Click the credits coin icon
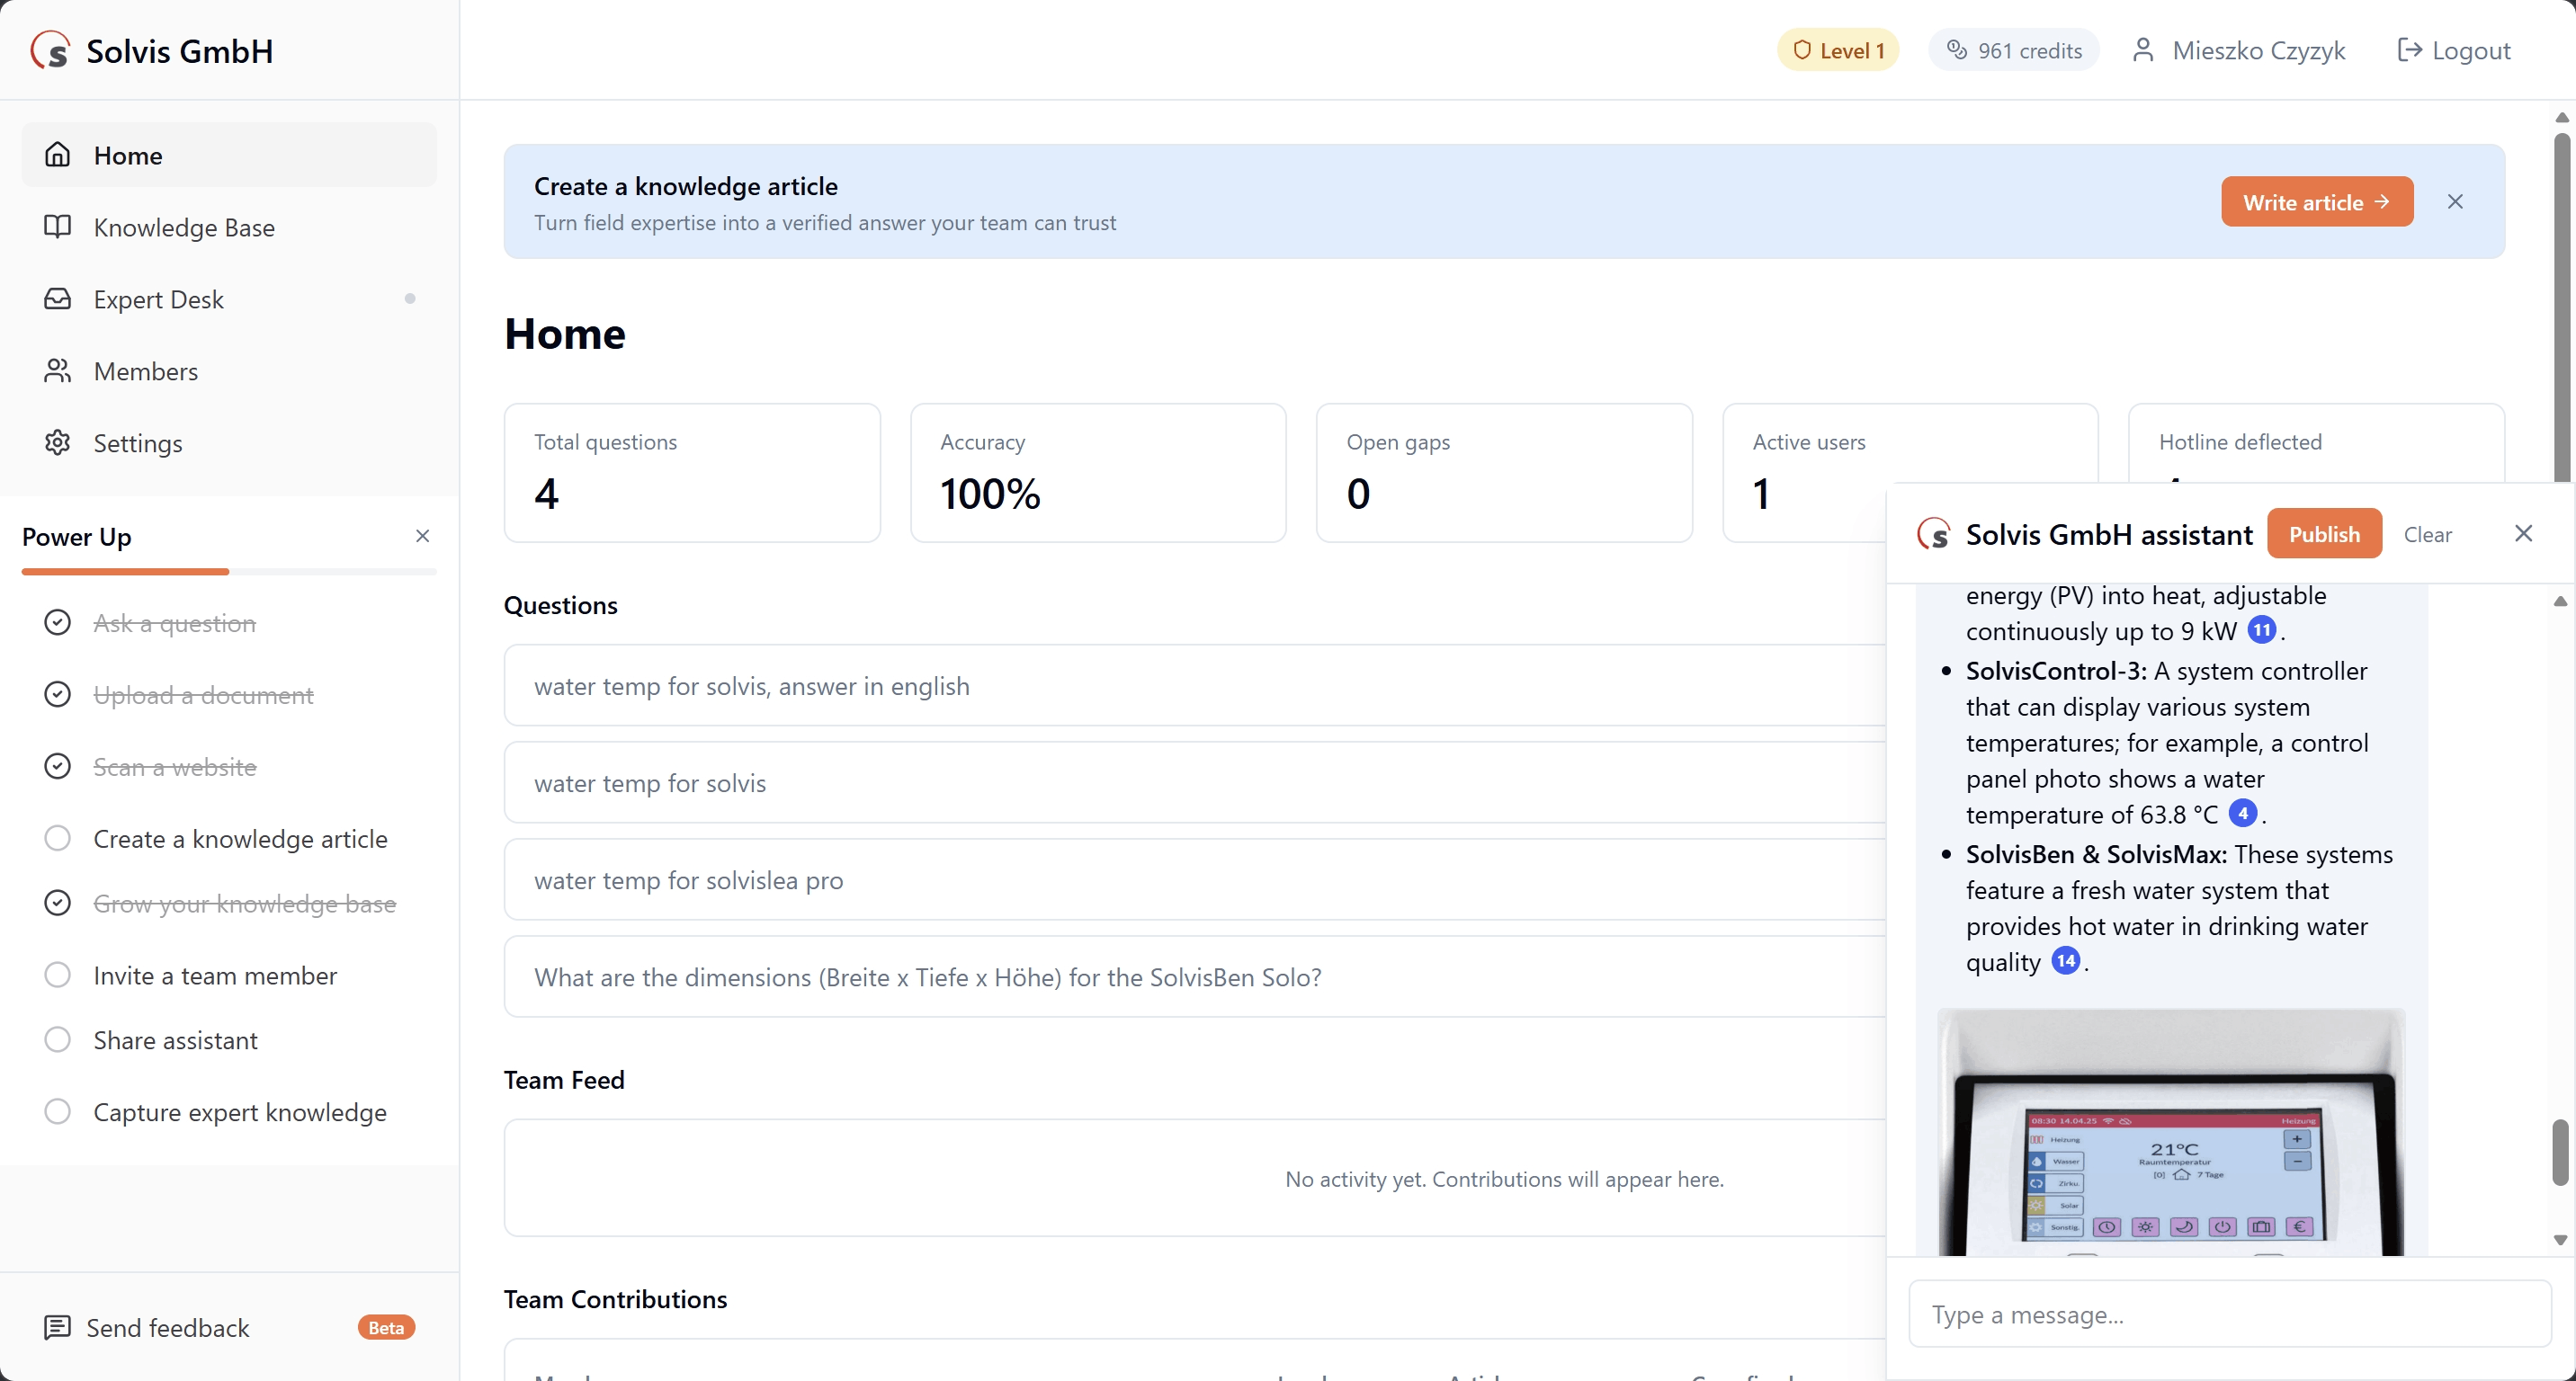The width and height of the screenshot is (2576, 1381). 1956,50
